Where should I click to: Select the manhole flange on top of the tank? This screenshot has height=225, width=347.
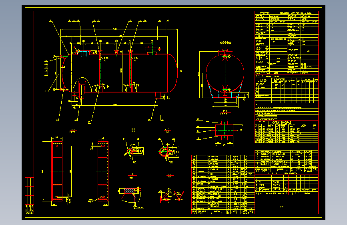click(152, 50)
